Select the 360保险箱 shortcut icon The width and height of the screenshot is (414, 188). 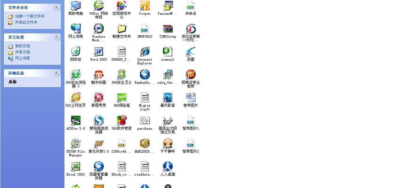(122, 97)
